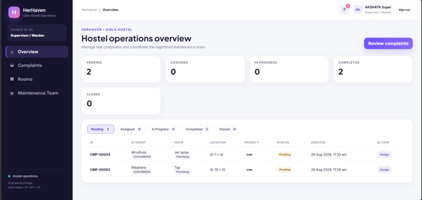
Task: Click created date 29 Aug 2026, 11:28 am
Action: point(329,170)
